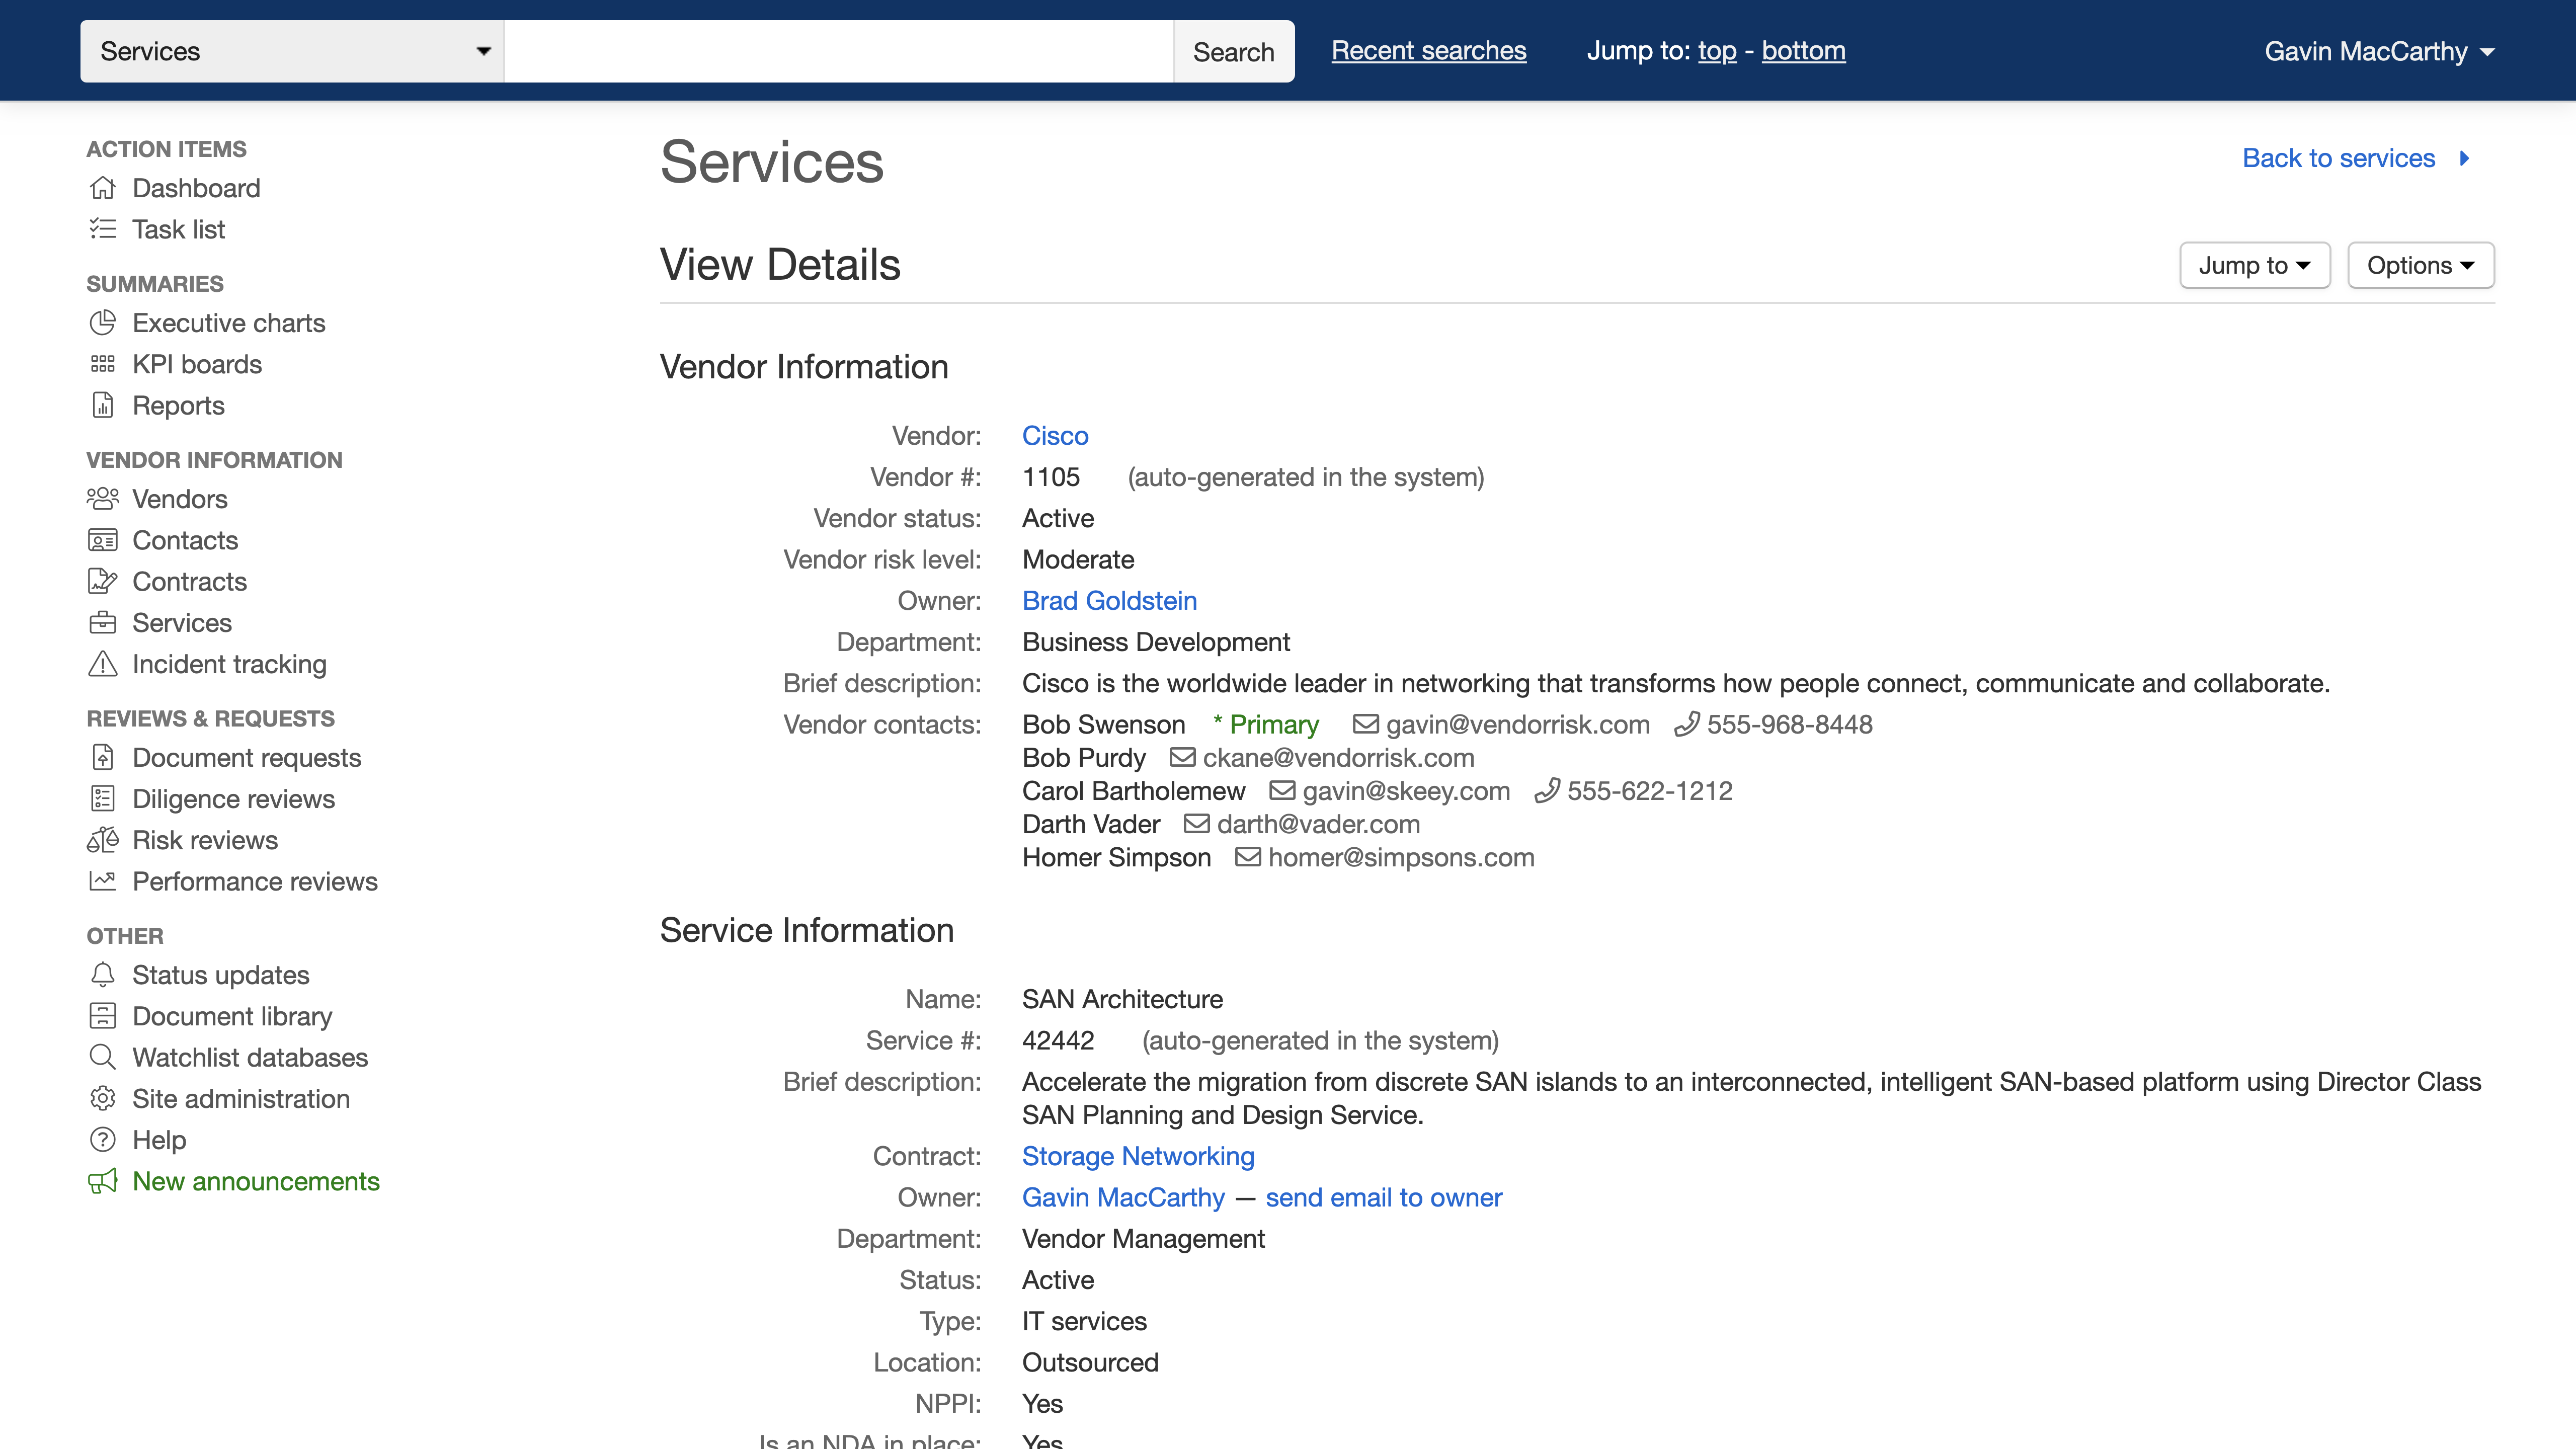Screen dimensions: 2576x1449
Task: Click the Performance reviews chart icon
Action: [x=102, y=881]
